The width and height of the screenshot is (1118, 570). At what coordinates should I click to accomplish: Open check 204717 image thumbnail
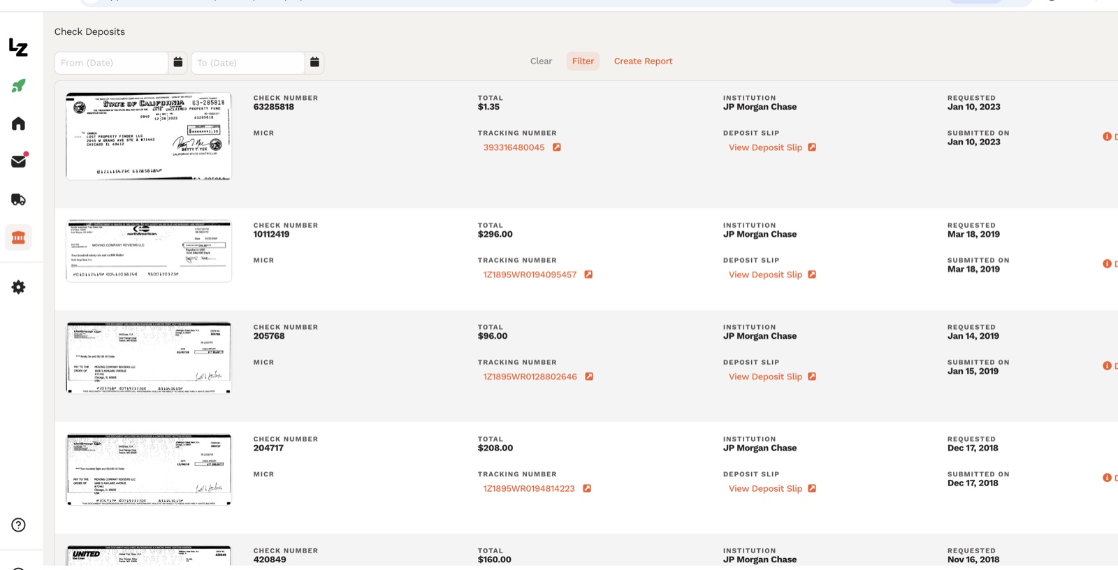point(149,469)
